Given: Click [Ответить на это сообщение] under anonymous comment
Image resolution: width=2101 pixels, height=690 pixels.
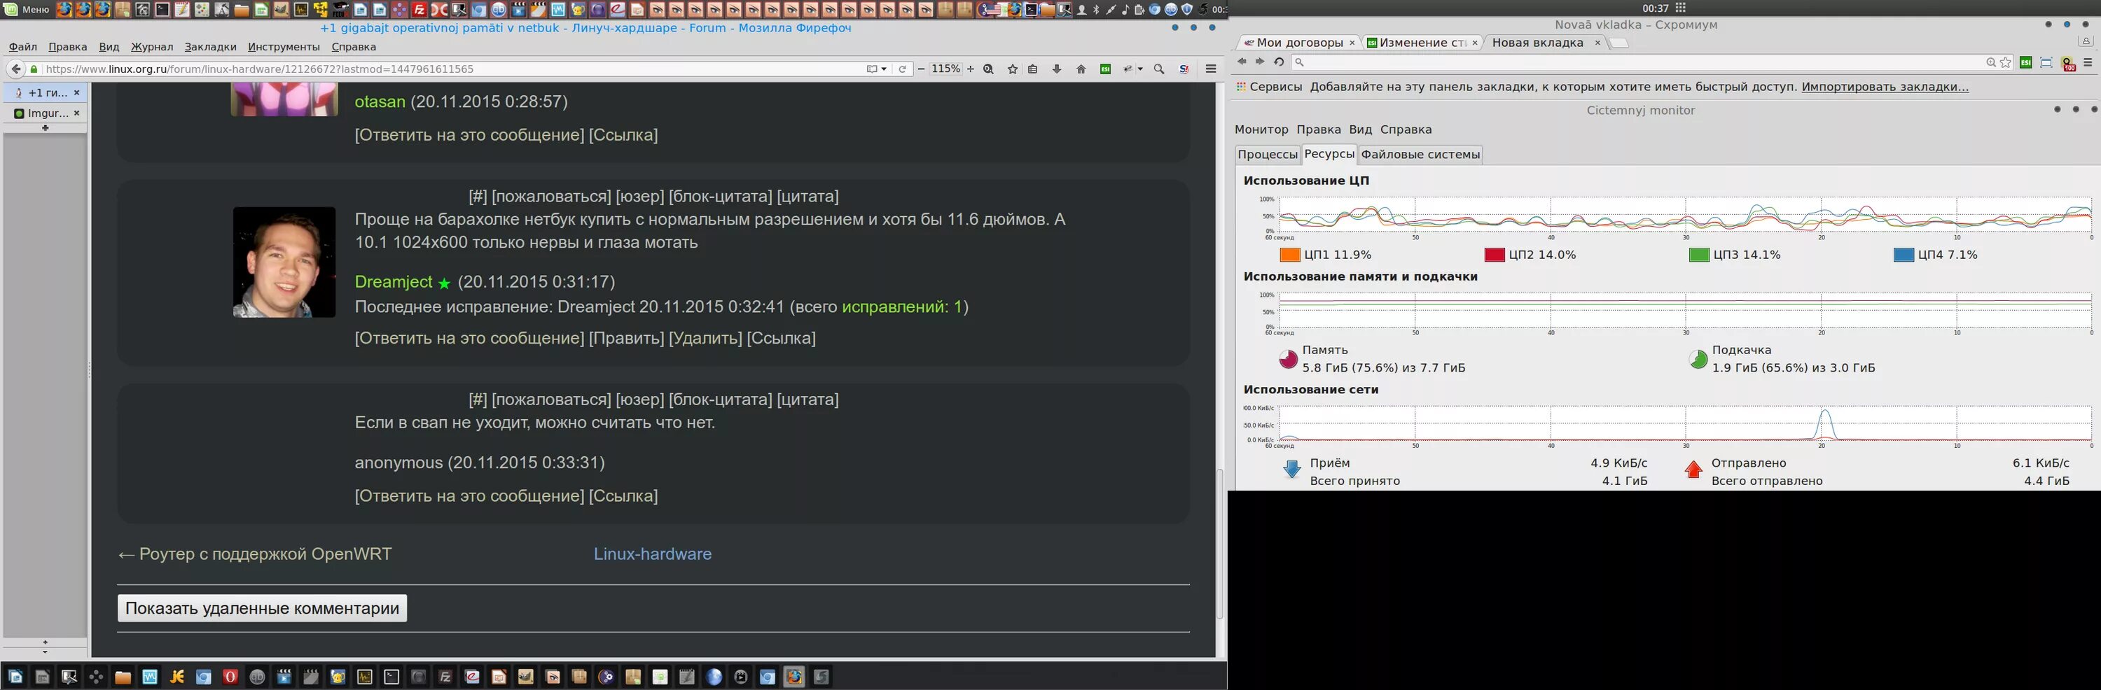Looking at the screenshot, I should click(469, 496).
